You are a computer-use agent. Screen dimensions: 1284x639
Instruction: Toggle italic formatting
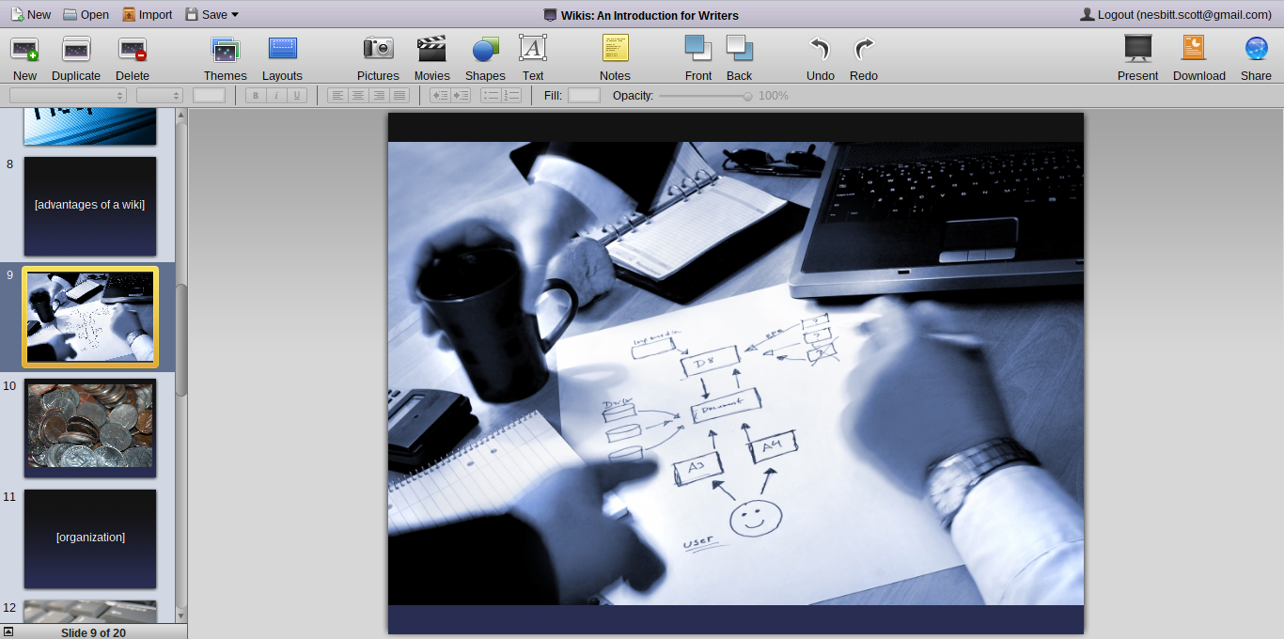click(275, 95)
